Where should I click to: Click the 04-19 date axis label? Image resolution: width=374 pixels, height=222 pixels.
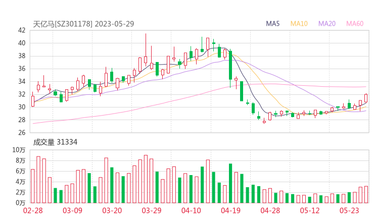click(x=230, y=210)
